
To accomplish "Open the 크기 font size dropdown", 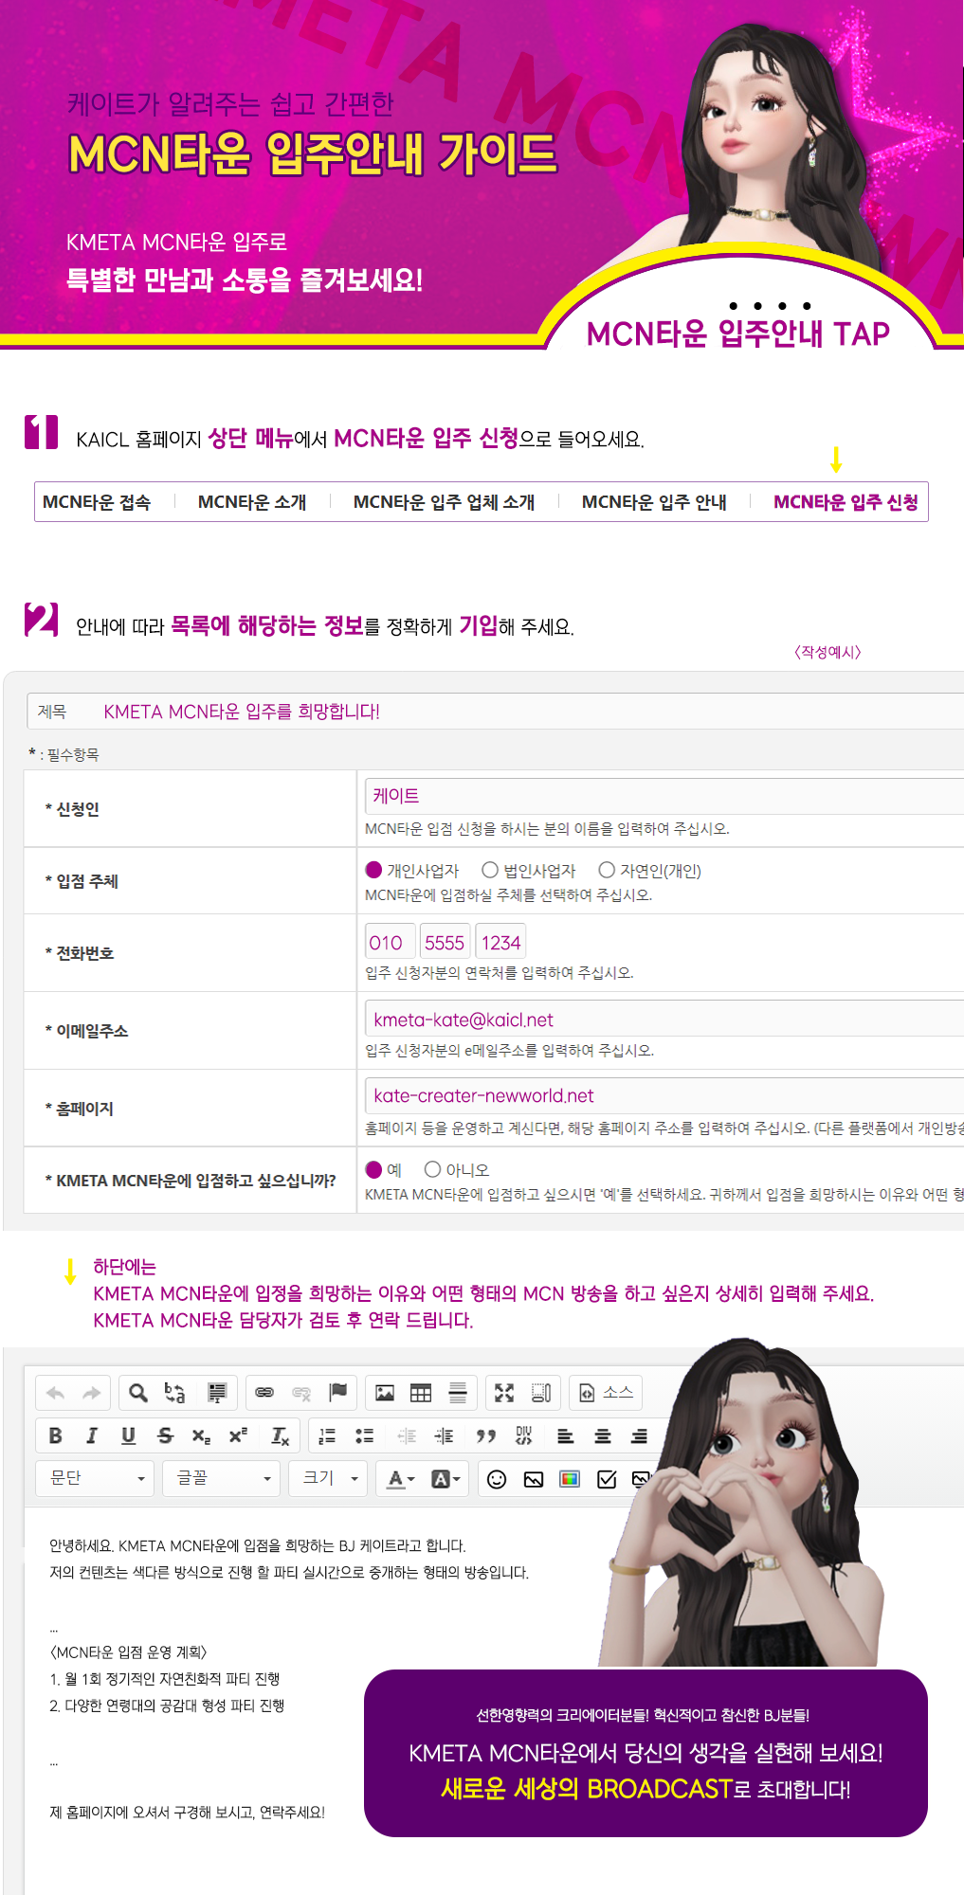I will tap(328, 1478).
